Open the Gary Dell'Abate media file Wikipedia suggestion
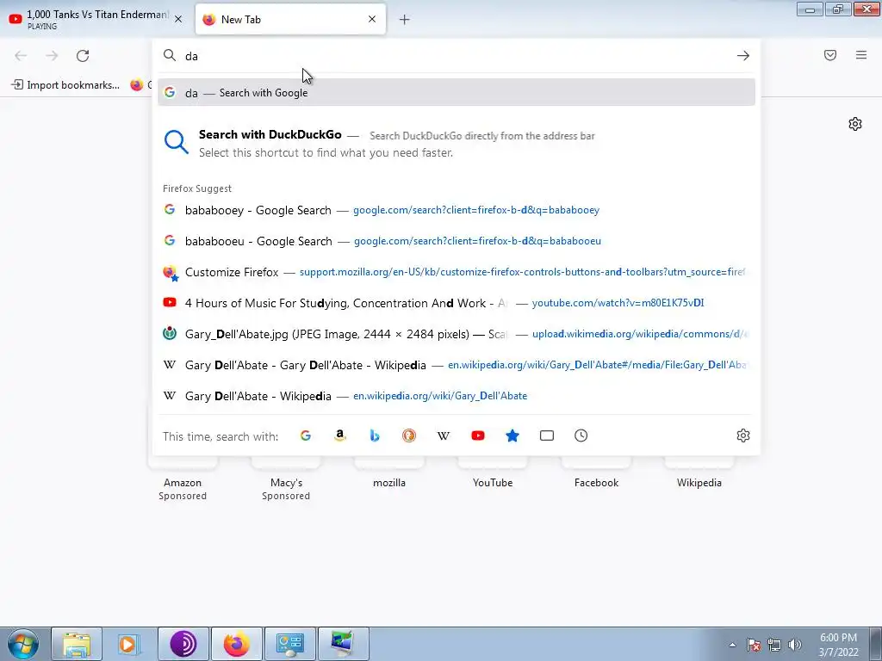Viewport: 882px width, 661px height. pyautogui.click(x=457, y=365)
